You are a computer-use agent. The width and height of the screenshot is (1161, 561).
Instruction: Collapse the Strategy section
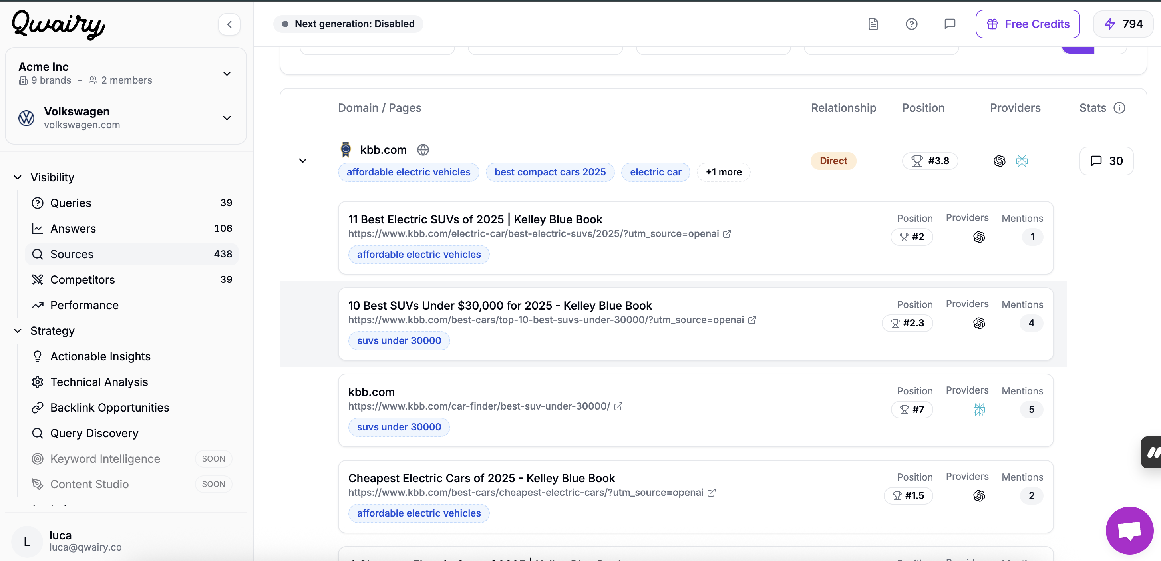(x=18, y=331)
